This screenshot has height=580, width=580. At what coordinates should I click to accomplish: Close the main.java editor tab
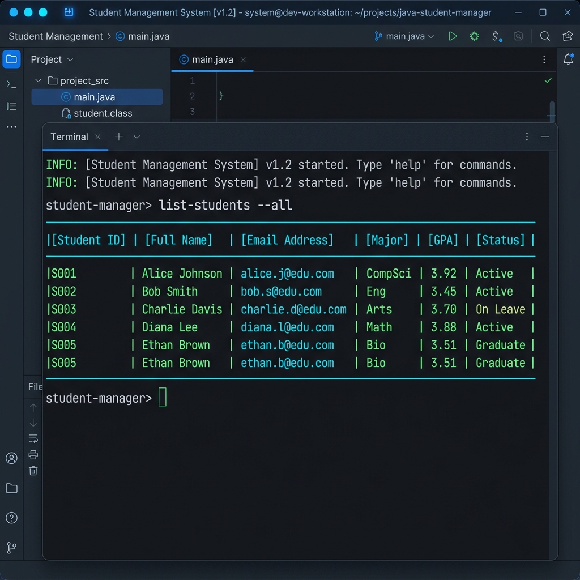[x=243, y=59]
